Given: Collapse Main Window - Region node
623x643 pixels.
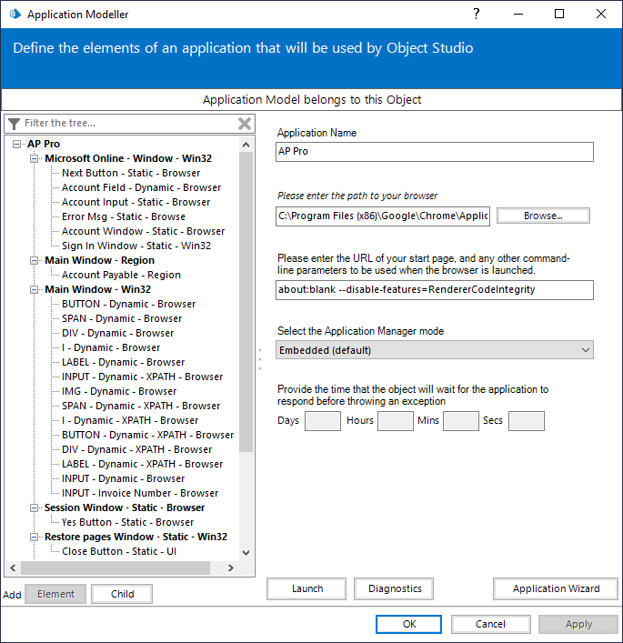Looking at the screenshot, I should click(34, 260).
